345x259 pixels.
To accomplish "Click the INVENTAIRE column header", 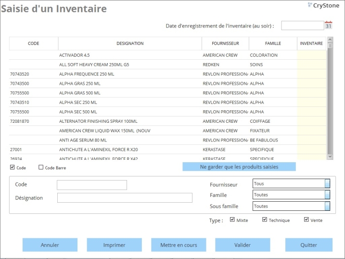I will (x=311, y=44).
